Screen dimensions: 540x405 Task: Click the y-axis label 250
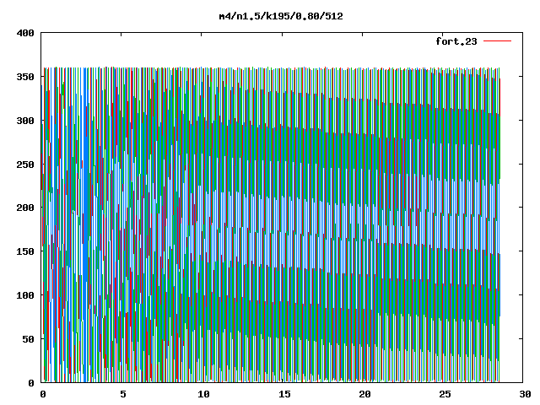pyautogui.click(x=25, y=165)
